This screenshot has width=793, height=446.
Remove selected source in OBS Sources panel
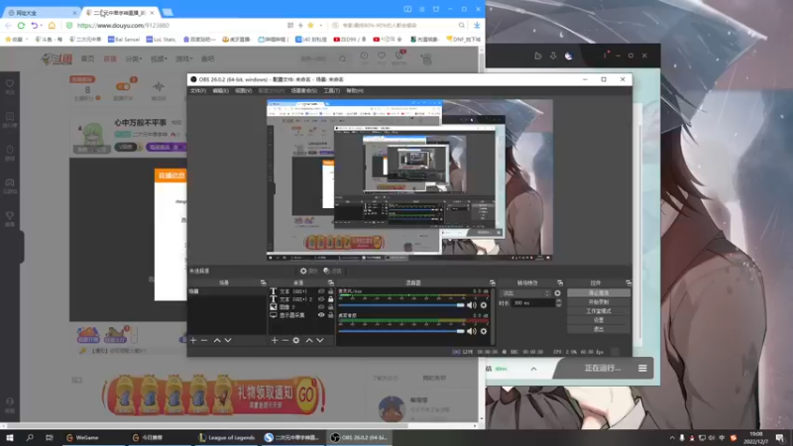285,340
